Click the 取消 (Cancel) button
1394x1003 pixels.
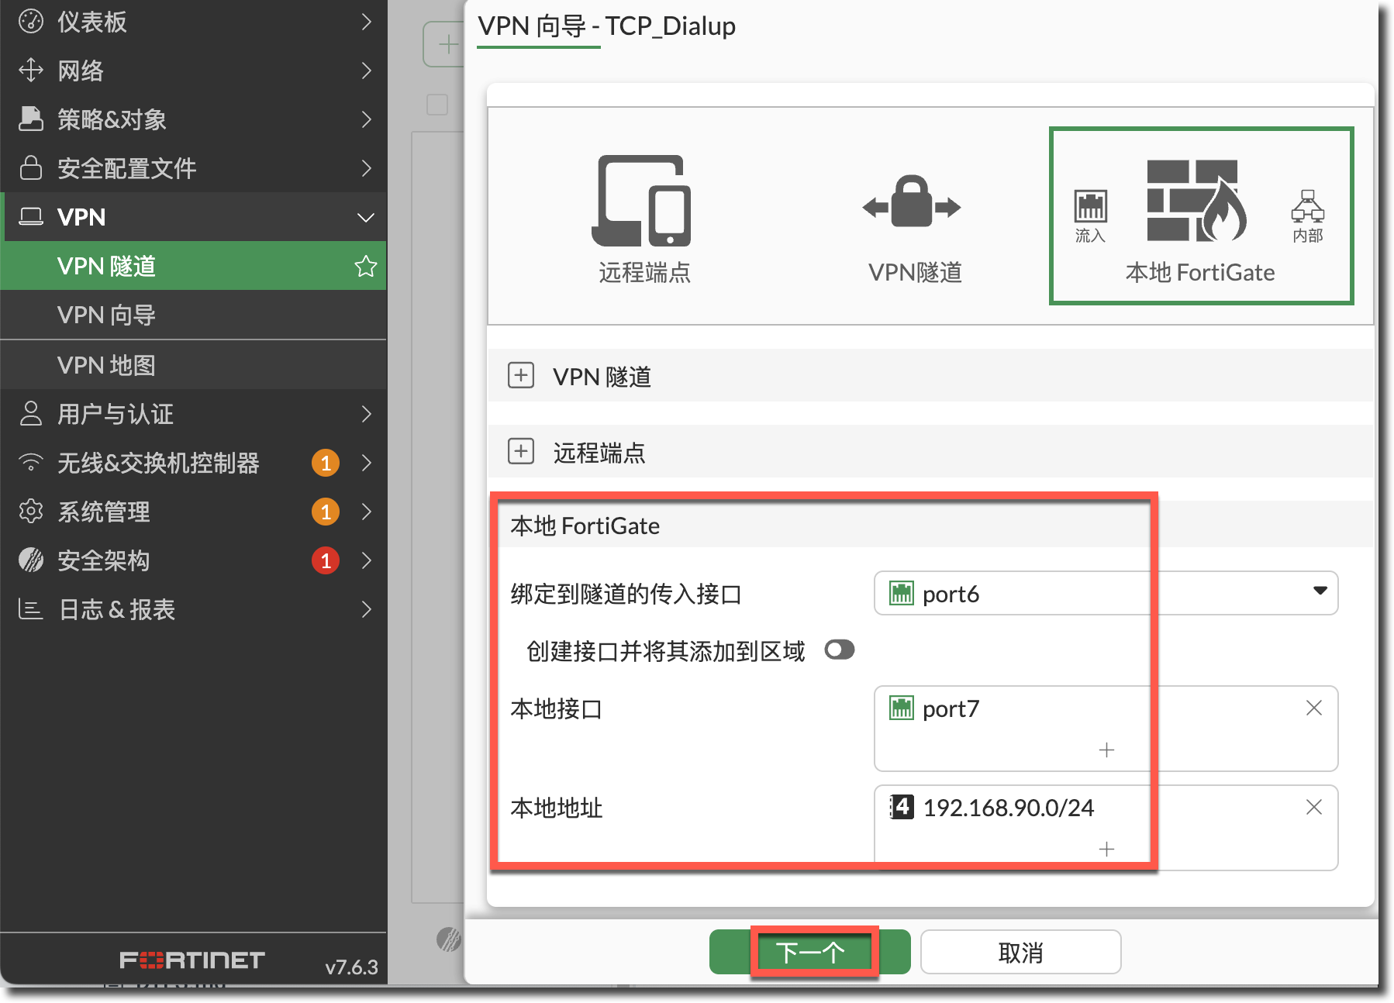1020,952
